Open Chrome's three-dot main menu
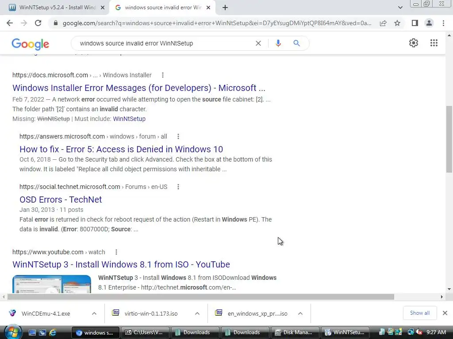Screen dimensions: 453x339 (443, 23)
